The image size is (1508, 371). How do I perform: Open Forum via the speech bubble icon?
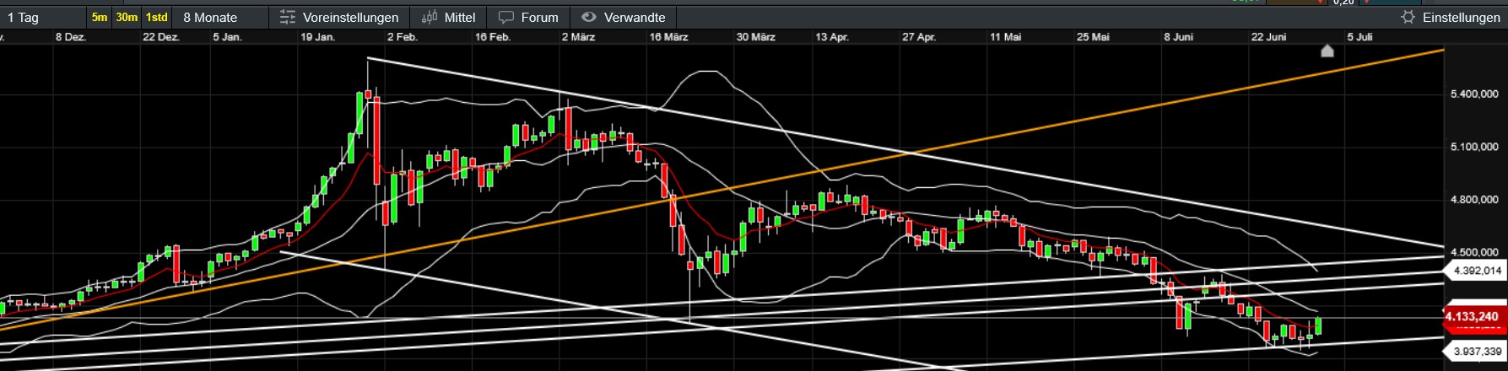506,17
